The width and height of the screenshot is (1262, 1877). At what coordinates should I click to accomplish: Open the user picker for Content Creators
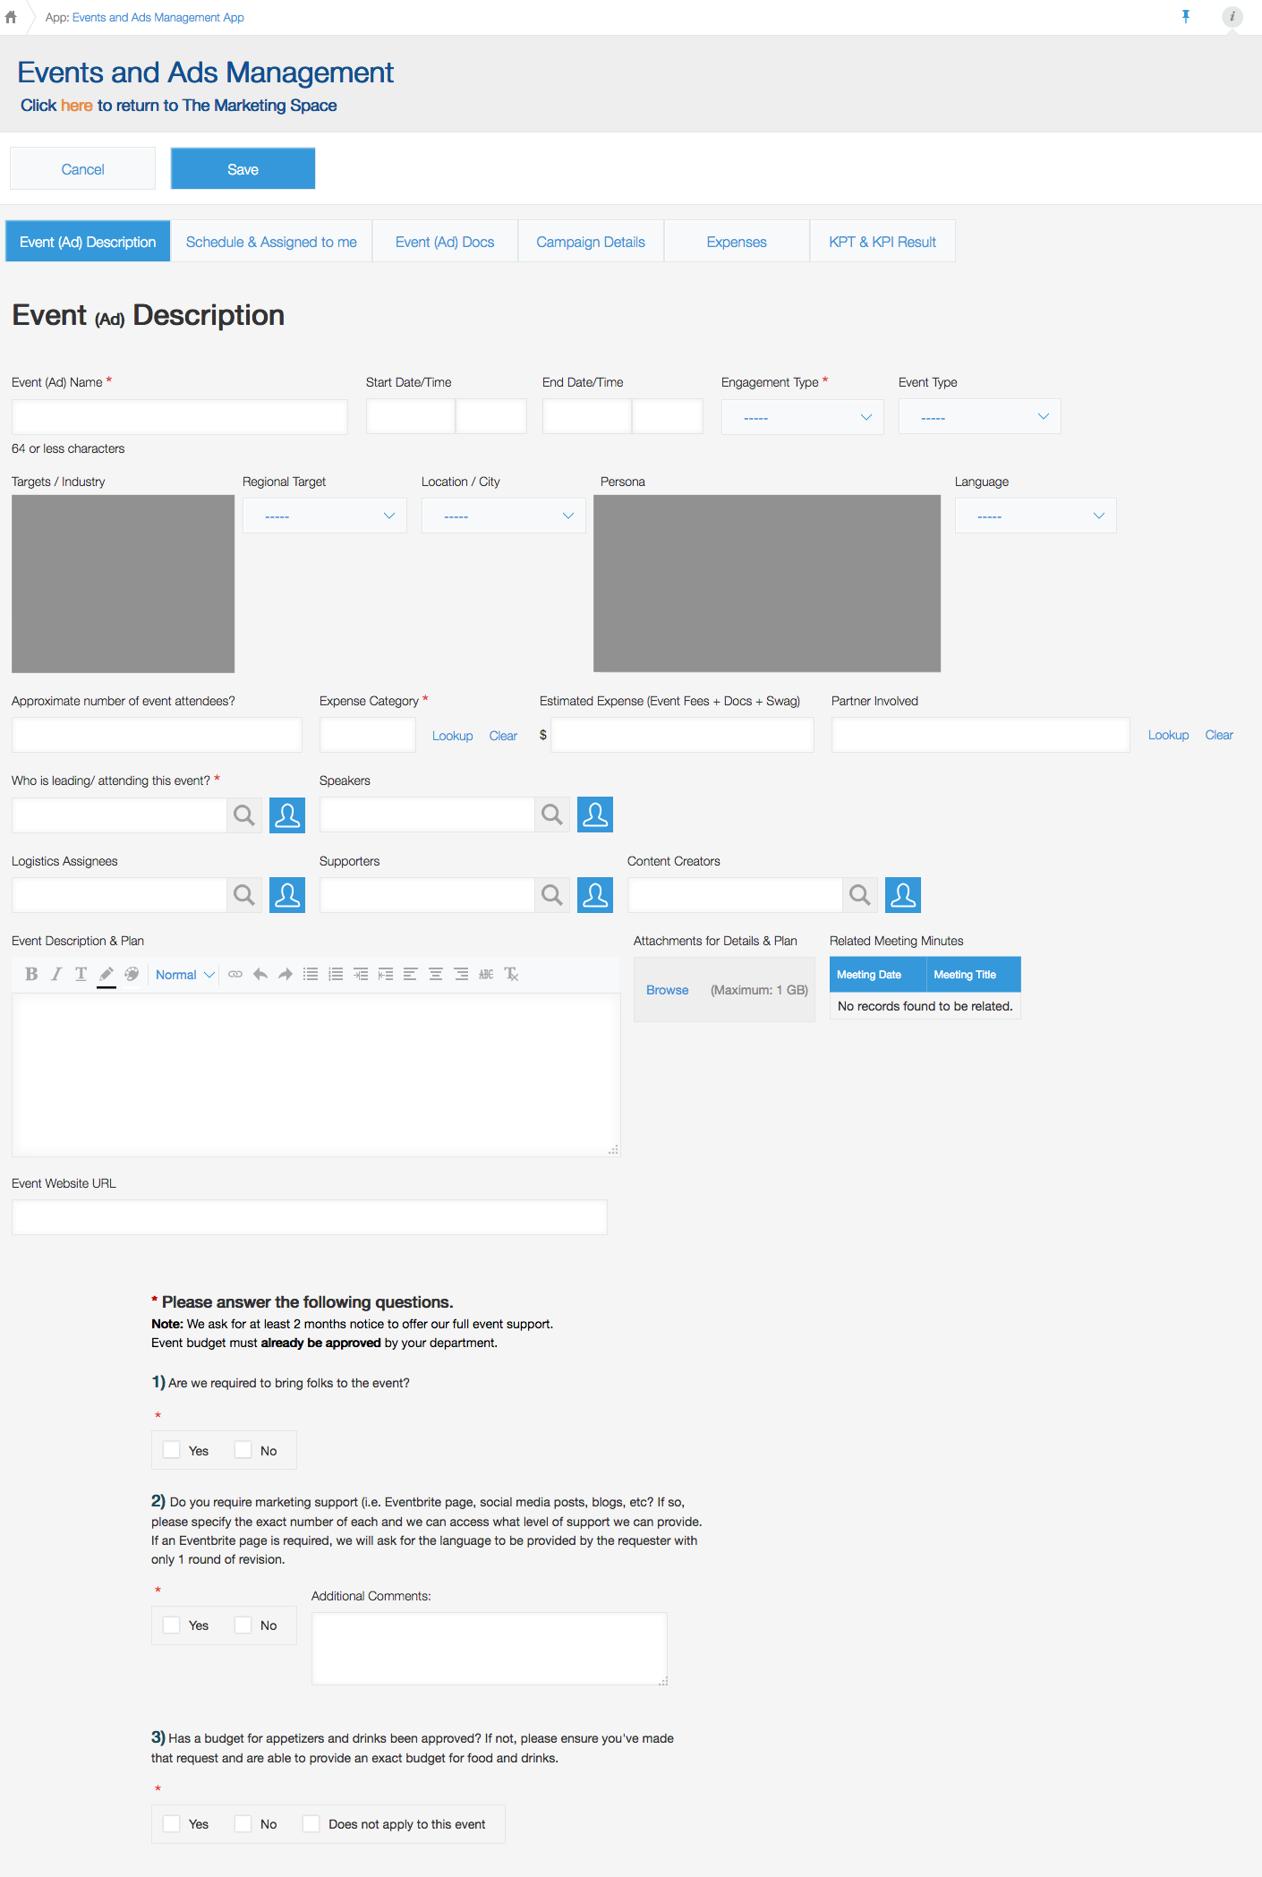[x=902, y=895]
